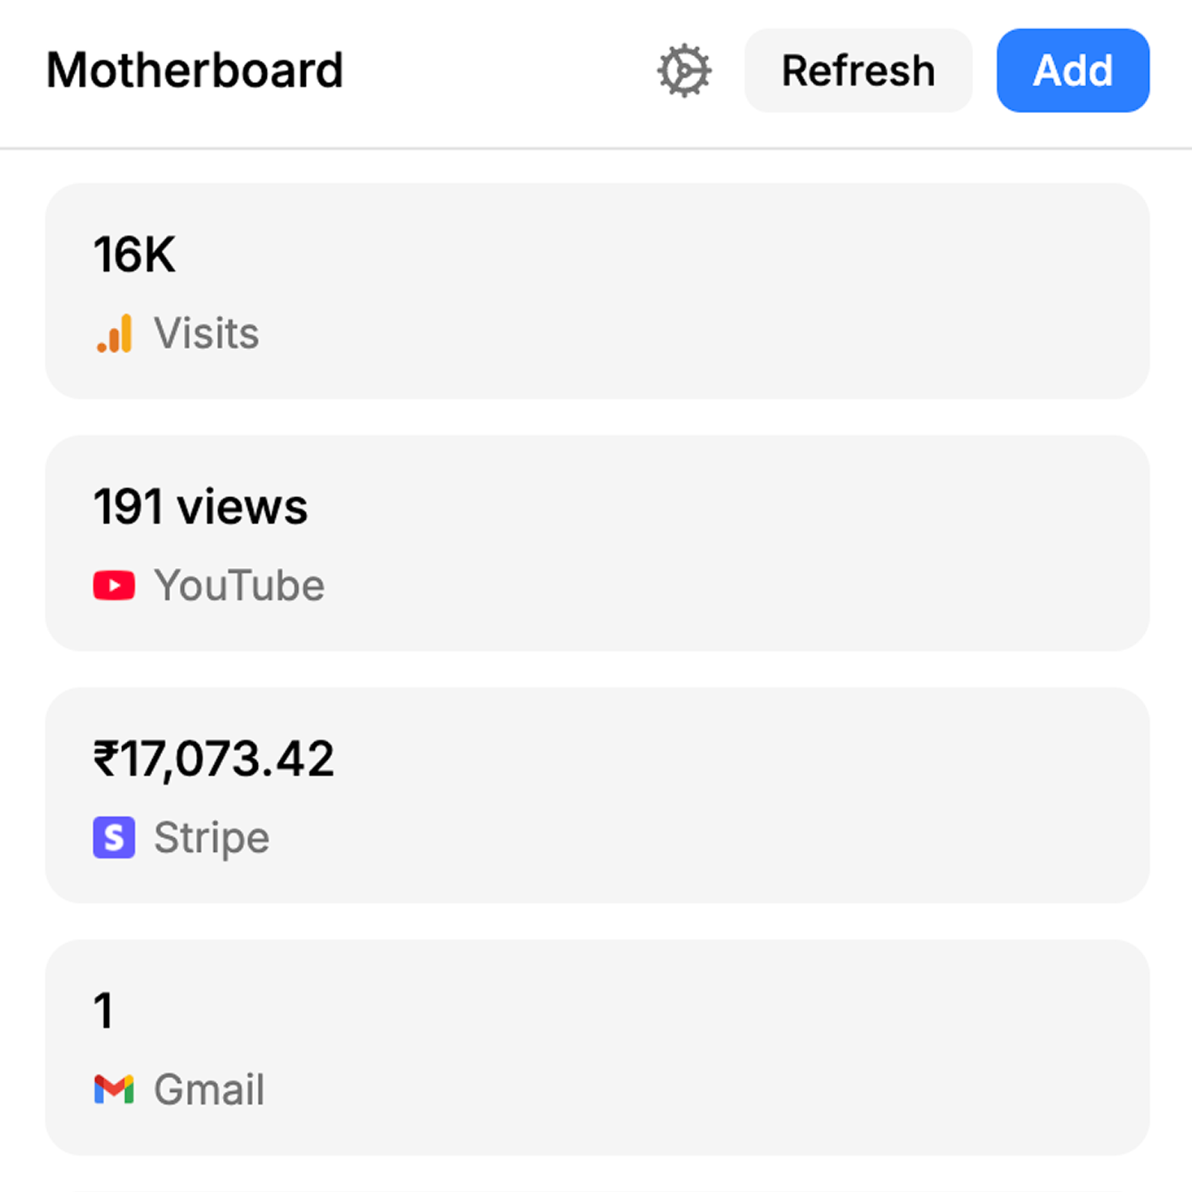Click the Stripe label text
The image size is (1192, 1192).
click(212, 838)
